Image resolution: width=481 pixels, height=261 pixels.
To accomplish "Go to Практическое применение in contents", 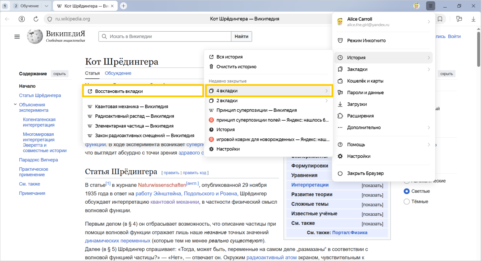I will (34, 172).
